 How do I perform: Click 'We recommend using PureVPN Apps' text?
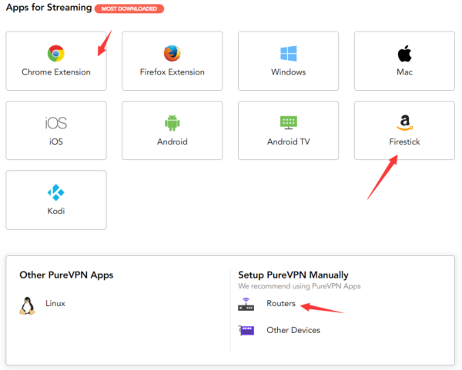coord(300,286)
